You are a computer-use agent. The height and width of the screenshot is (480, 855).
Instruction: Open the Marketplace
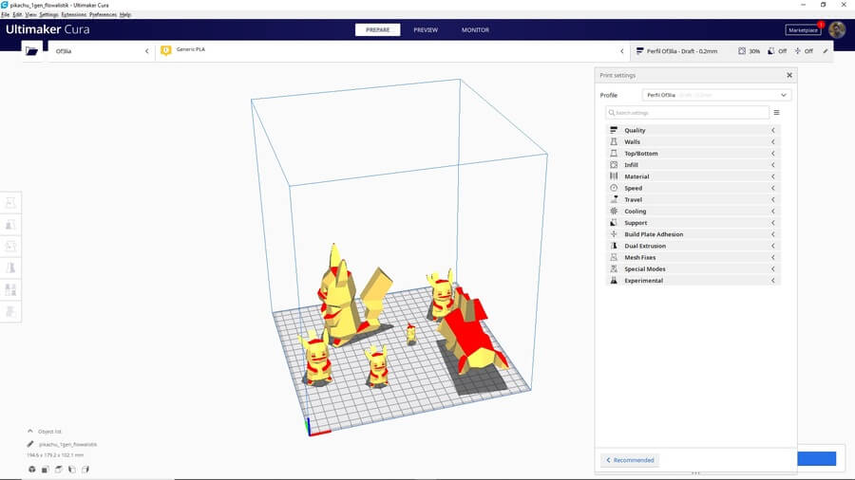tap(803, 30)
